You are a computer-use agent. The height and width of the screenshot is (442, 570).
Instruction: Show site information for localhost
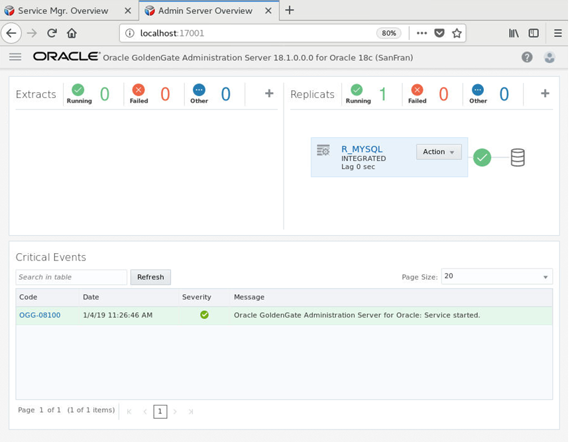point(129,33)
